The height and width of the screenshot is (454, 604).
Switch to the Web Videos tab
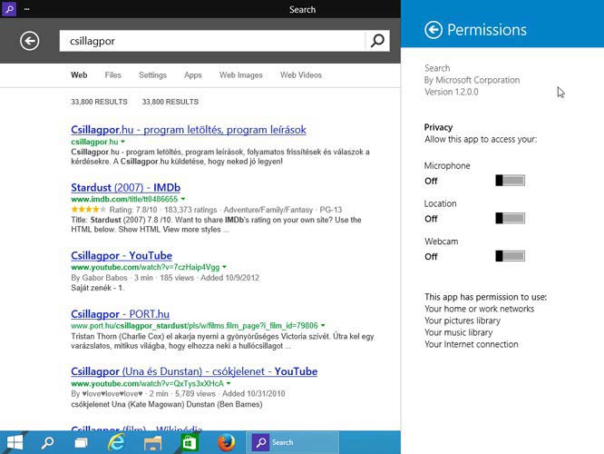[301, 75]
